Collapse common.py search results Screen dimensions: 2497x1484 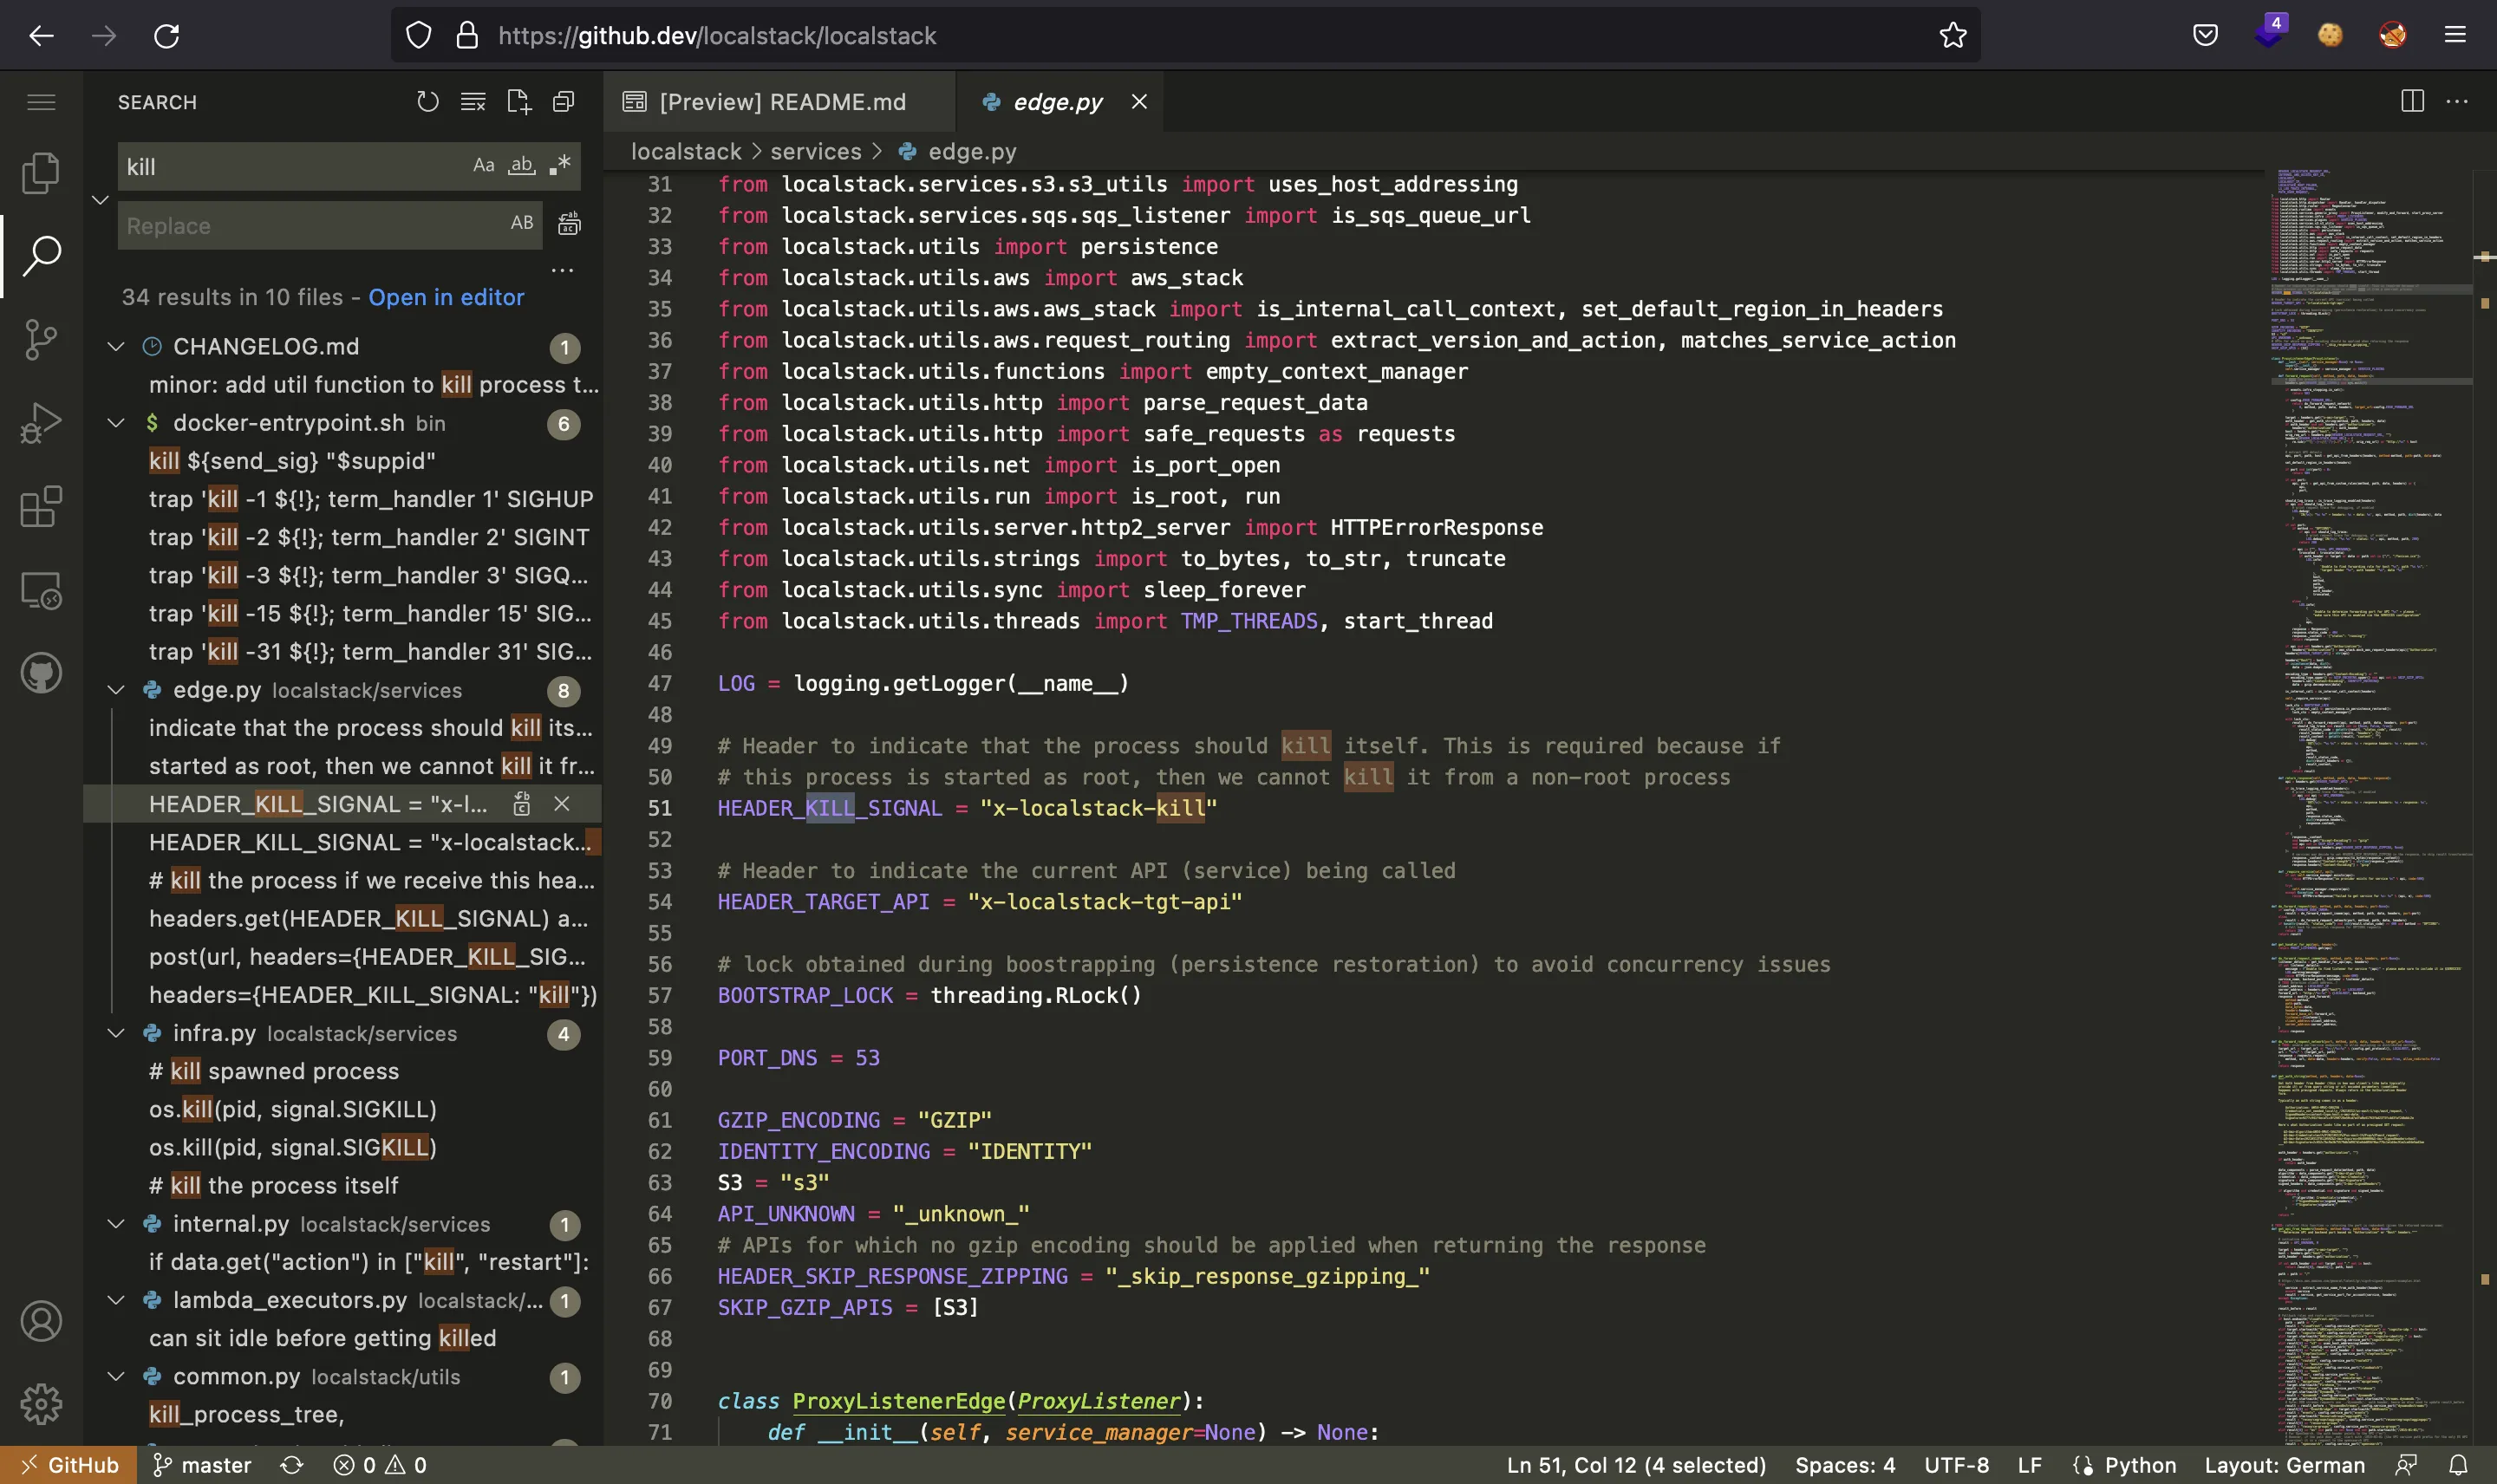pos(116,1376)
